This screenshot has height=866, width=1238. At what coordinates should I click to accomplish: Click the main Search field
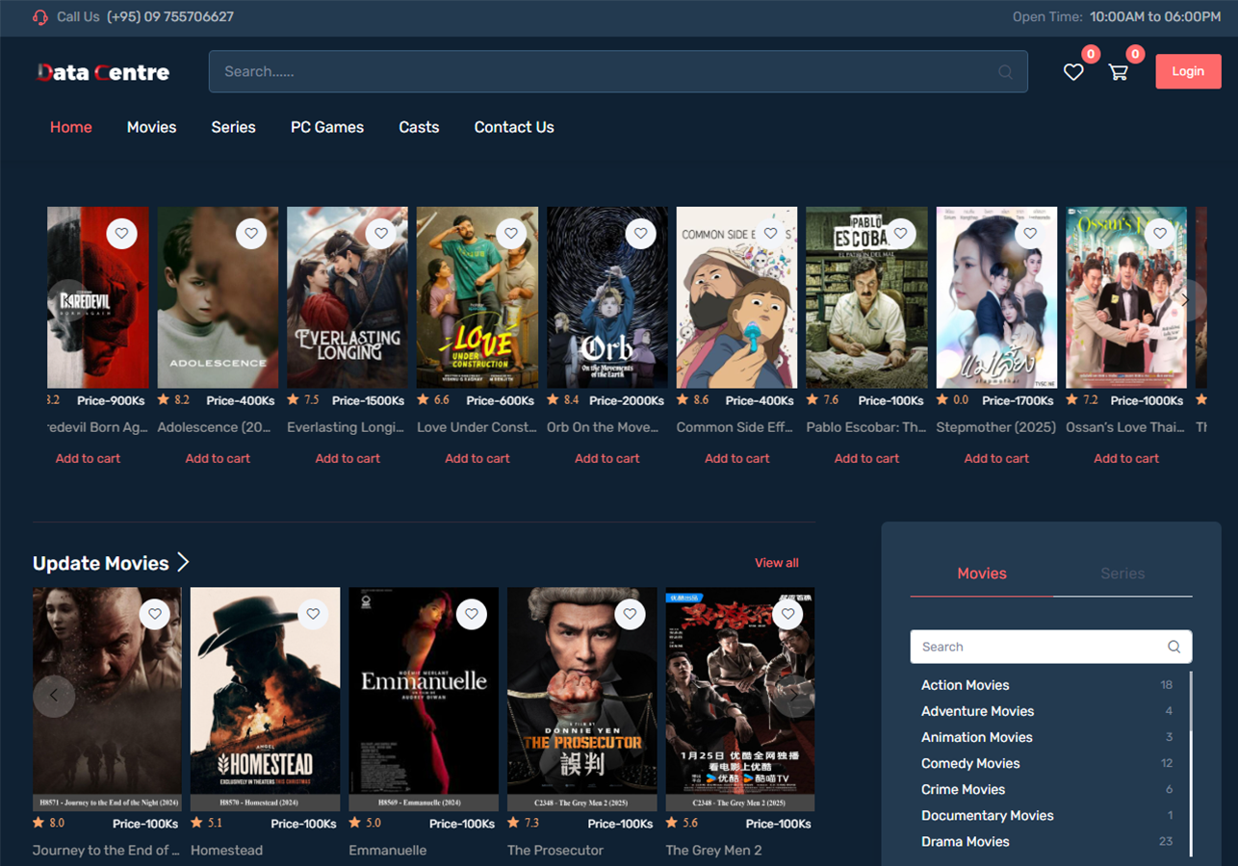click(618, 71)
